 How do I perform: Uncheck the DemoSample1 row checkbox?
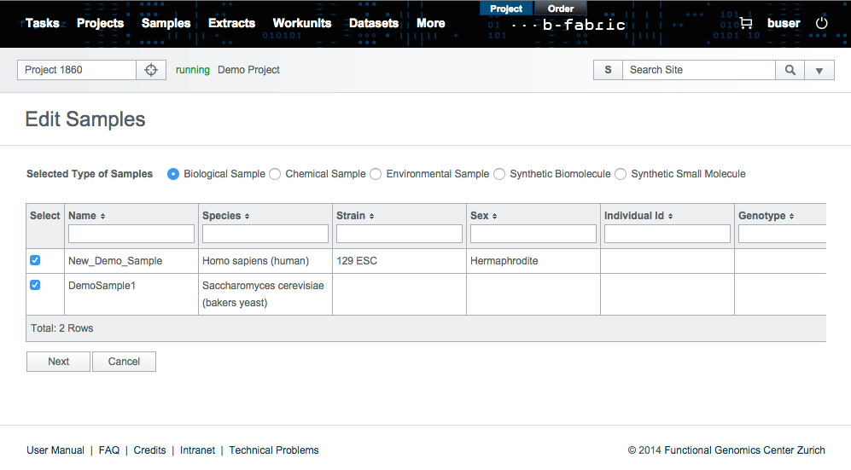(35, 285)
